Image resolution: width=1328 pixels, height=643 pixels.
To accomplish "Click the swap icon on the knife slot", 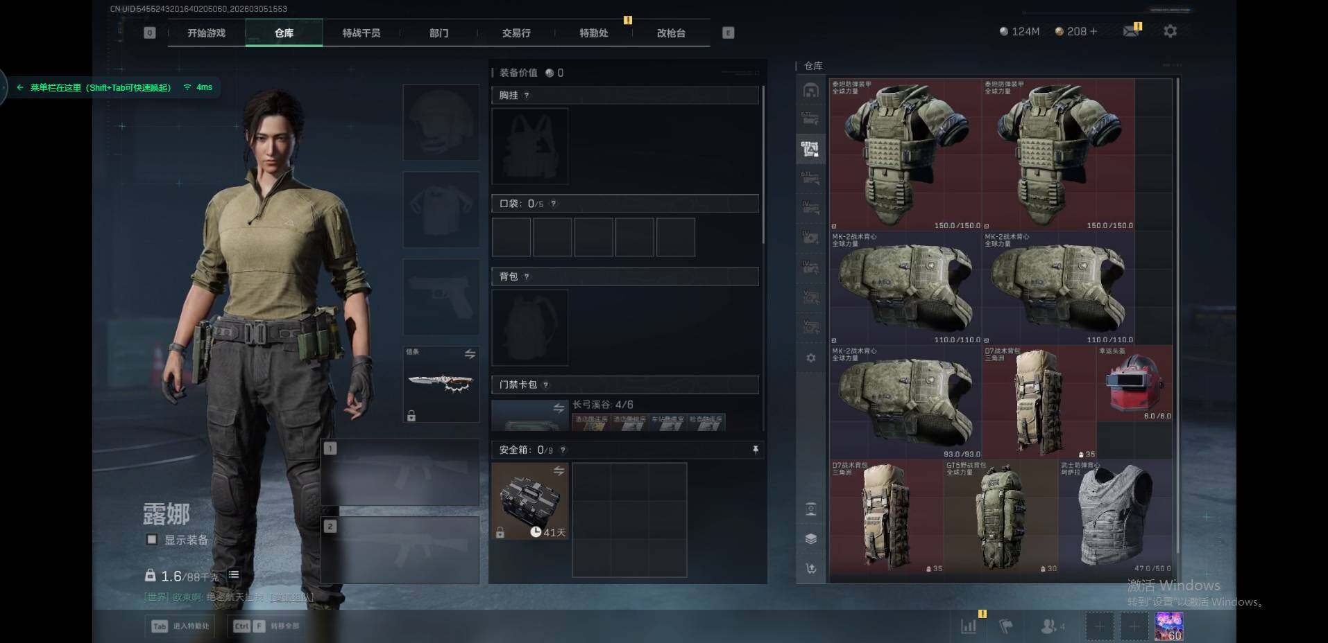I will coord(470,354).
